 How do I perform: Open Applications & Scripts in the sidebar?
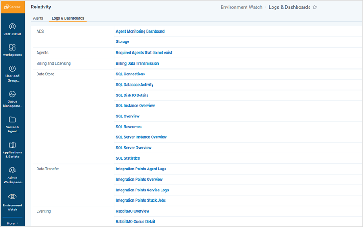tap(12, 145)
